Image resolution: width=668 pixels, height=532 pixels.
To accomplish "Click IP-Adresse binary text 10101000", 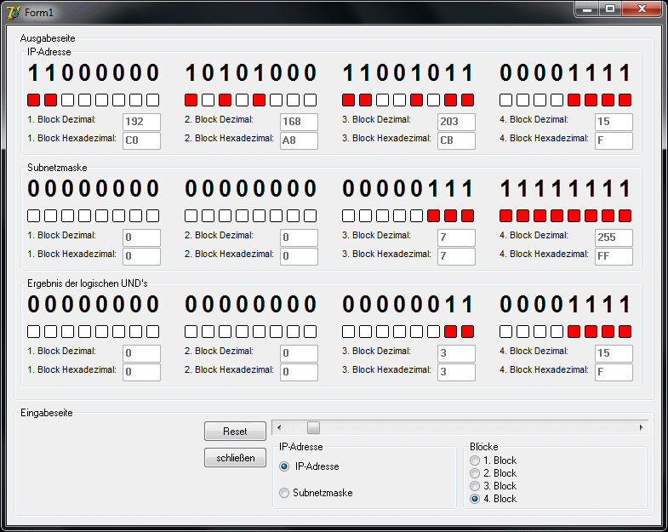I will [x=250, y=73].
